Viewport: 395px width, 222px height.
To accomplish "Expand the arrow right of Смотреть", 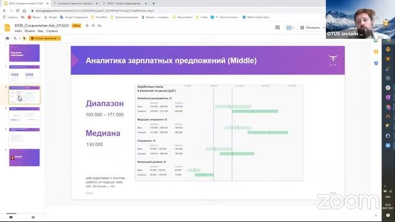I will point(324,27).
